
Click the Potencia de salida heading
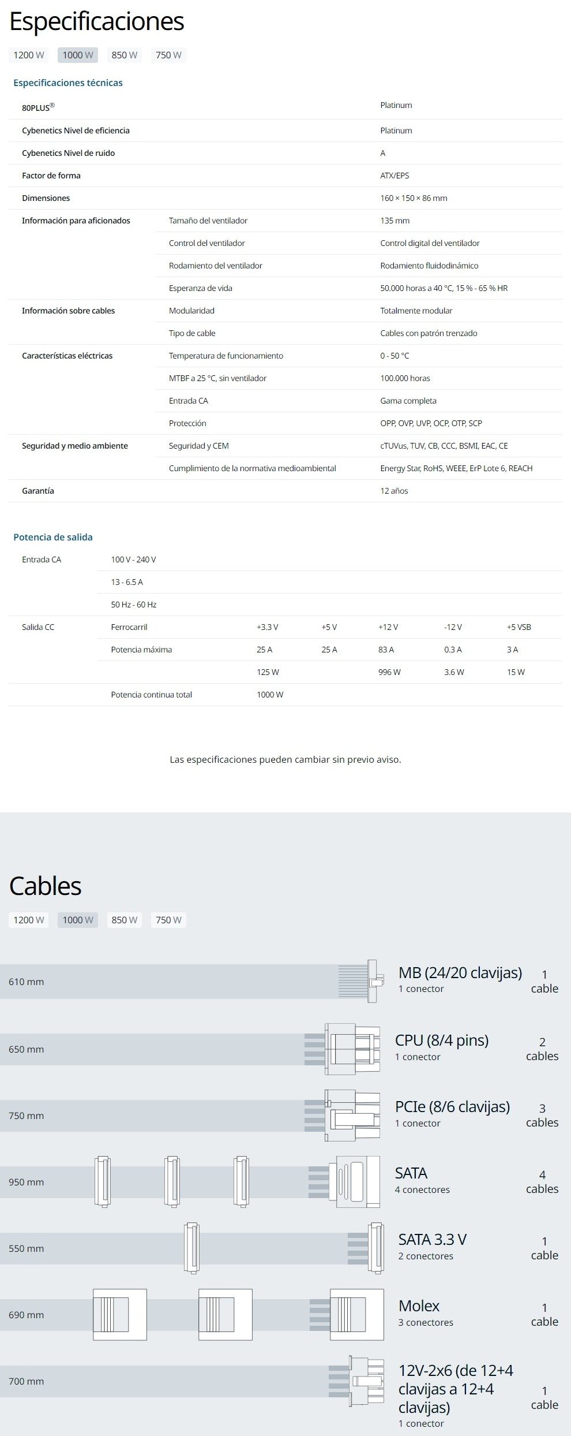(x=53, y=537)
